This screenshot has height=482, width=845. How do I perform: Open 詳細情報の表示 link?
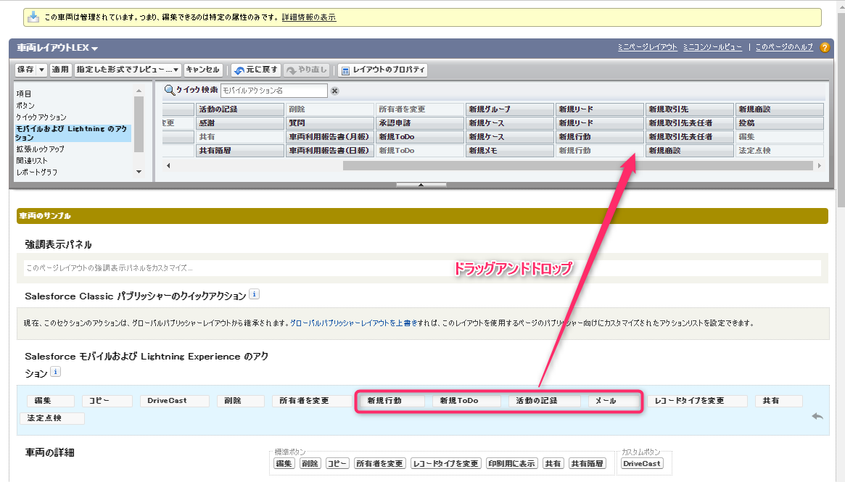[309, 17]
